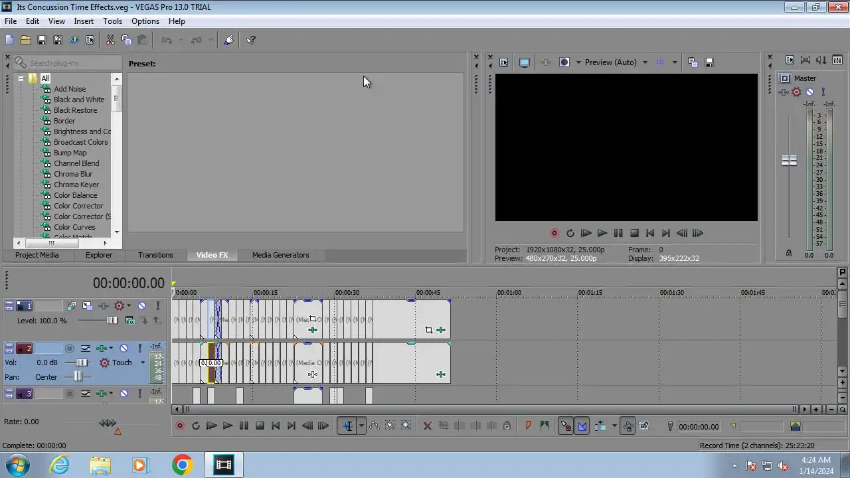Image resolution: width=850 pixels, height=478 pixels.
Task: Toggle Lock Envelopes to Events
Action: coord(628,426)
